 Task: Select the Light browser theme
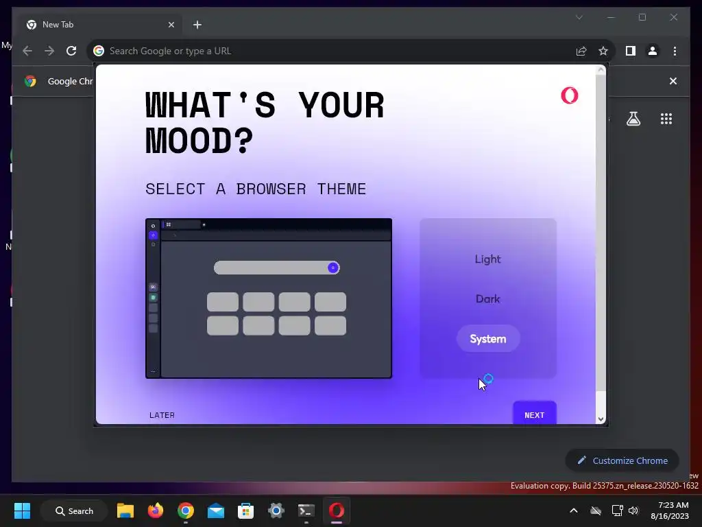[x=487, y=259]
